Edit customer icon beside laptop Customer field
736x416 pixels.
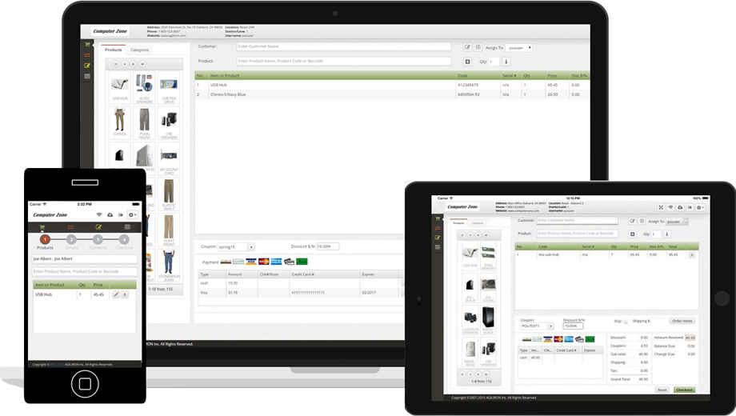(x=467, y=47)
